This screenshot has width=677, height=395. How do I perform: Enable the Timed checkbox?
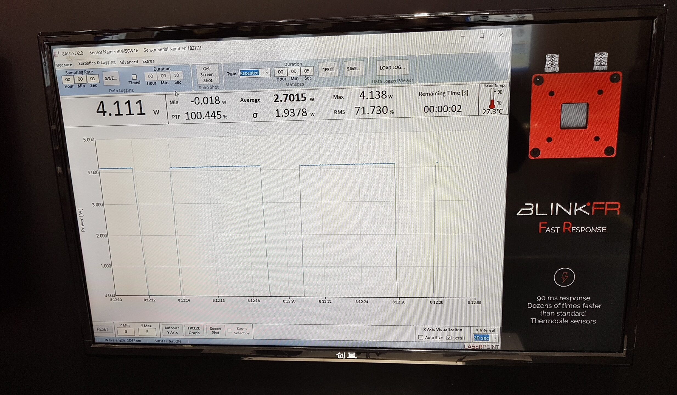[x=134, y=77]
